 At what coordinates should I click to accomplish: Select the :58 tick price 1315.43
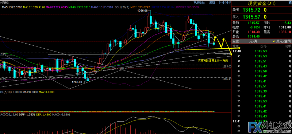tap(261, 116)
